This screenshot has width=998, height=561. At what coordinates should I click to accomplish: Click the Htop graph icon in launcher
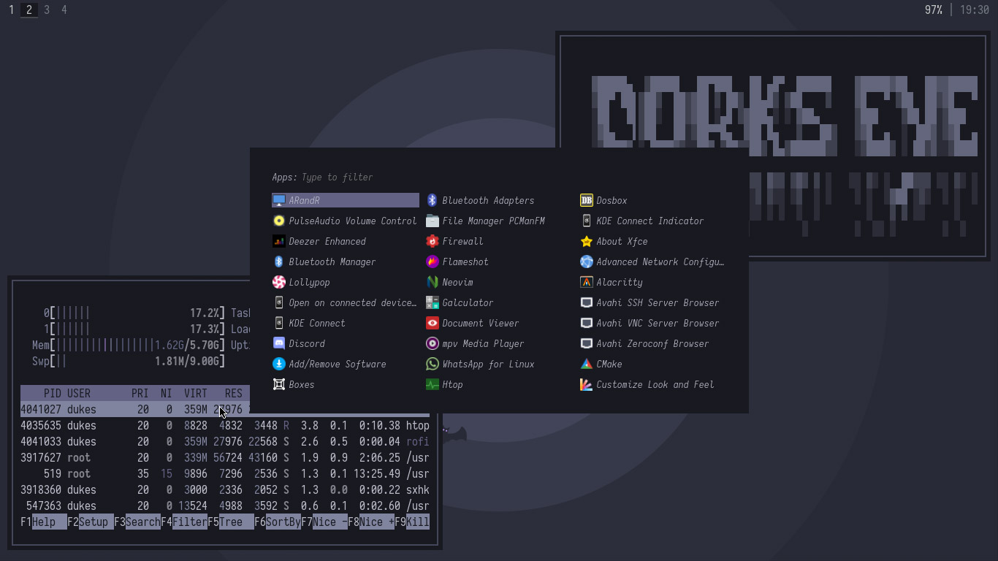(432, 384)
